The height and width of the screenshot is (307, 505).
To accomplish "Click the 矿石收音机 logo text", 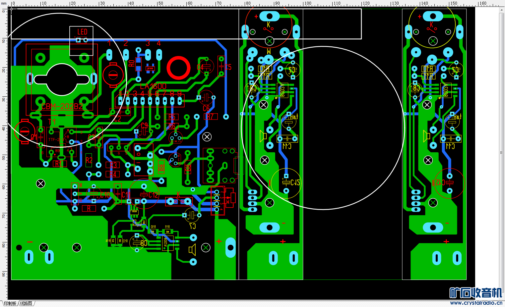I will pyautogui.click(x=476, y=293).
